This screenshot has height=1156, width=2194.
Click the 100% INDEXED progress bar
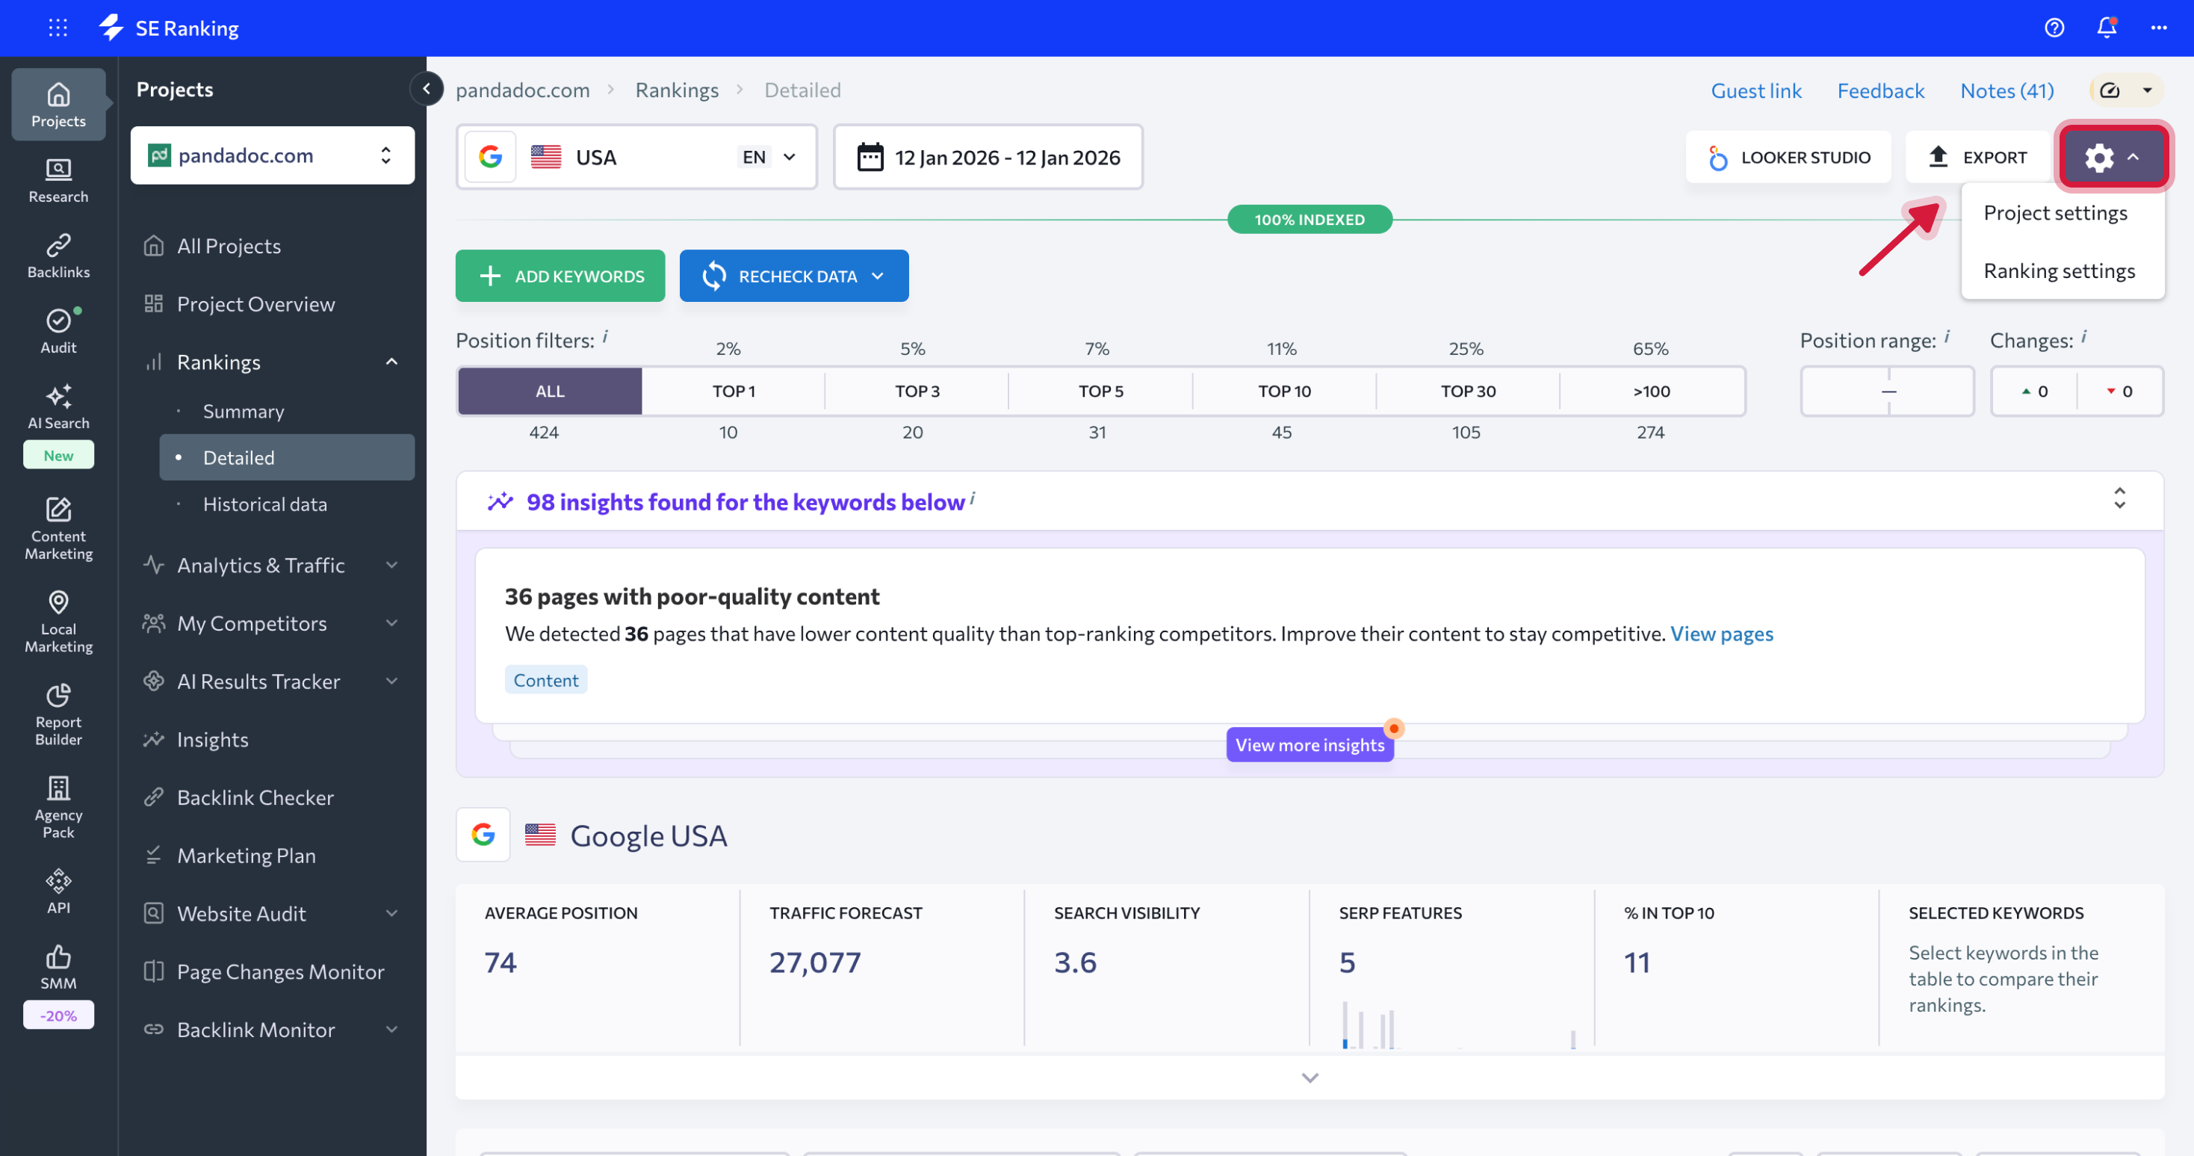(x=1309, y=219)
